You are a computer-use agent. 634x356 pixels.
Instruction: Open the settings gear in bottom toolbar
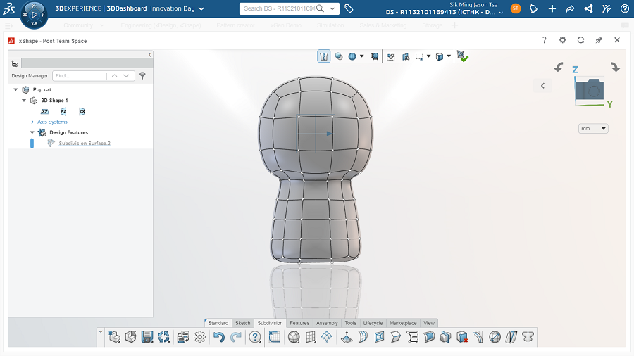tap(200, 337)
